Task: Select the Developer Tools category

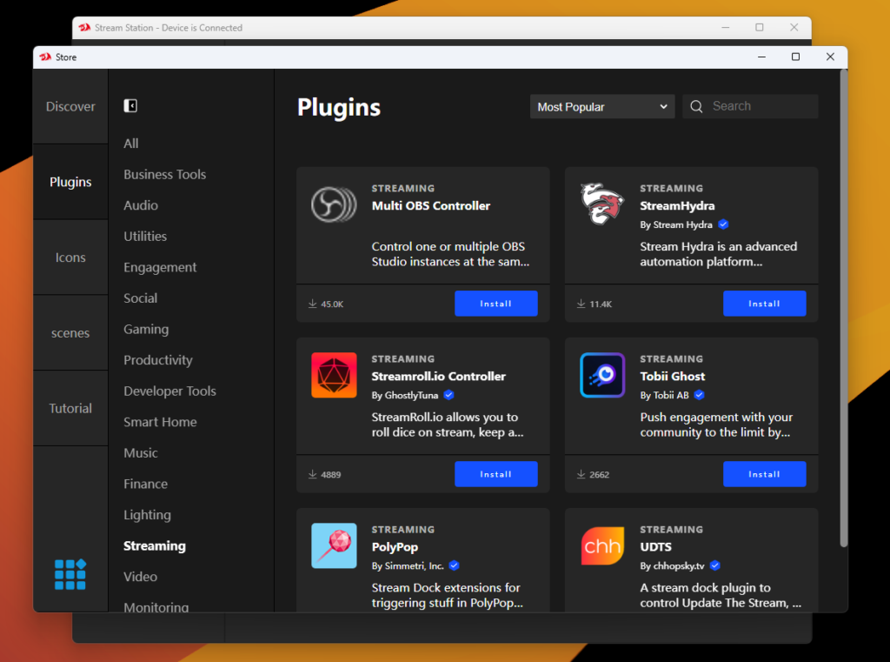Action: click(x=169, y=391)
